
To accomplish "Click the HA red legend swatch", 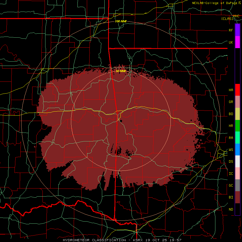I will point(237,90).
